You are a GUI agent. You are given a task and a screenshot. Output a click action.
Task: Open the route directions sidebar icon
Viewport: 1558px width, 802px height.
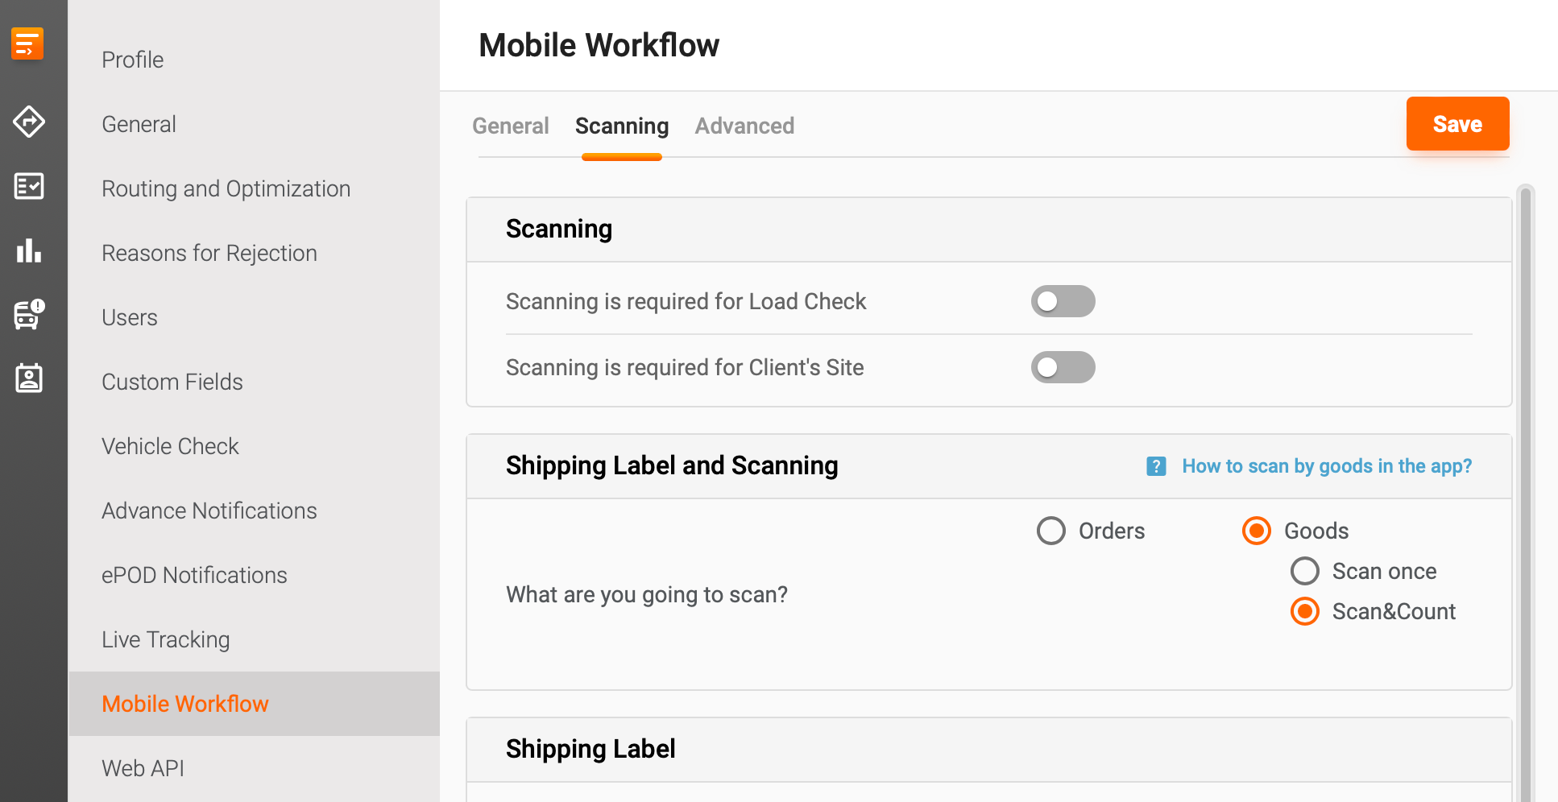pyautogui.click(x=29, y=122)
